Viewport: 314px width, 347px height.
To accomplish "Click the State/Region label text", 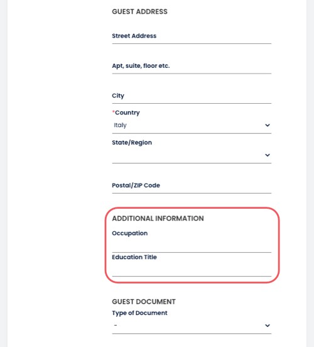I will tap(132, 143).
